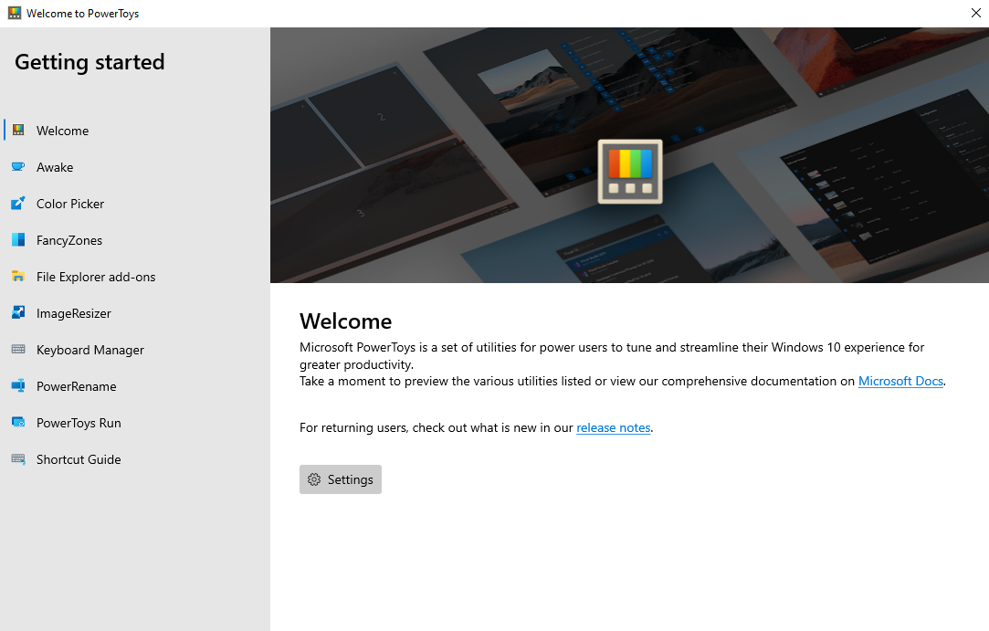The height and width of the screenshot is (631, 989).
Task: Open File Explorer add-ons section
Action: (135, 277)
